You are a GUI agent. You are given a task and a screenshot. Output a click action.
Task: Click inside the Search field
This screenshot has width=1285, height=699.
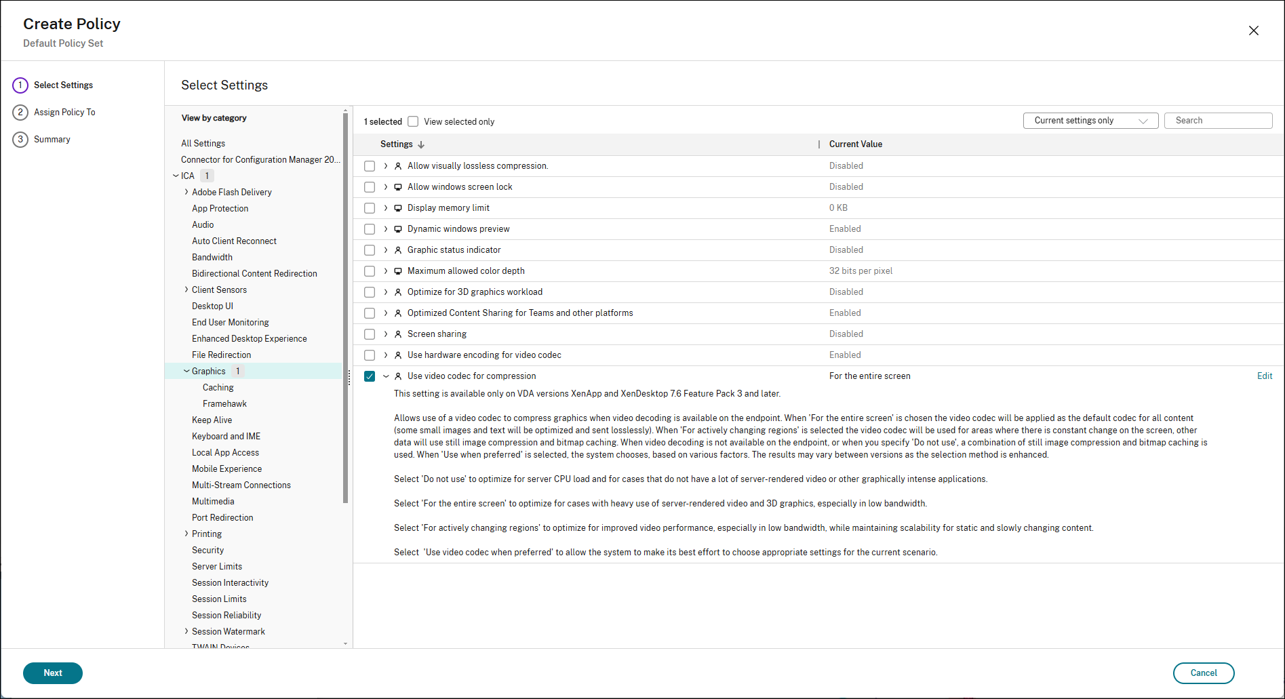point(1218,120)
